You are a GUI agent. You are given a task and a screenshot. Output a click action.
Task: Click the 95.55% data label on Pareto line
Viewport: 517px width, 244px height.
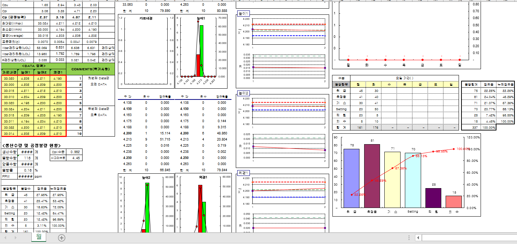point(442,151)
